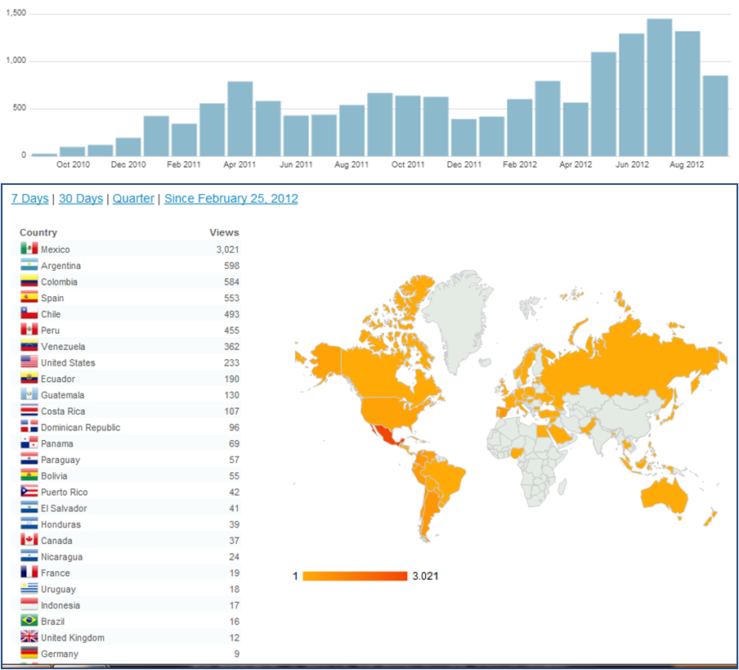Select the Canada flag icon
The height and width of the screenshot is (670, 739).
click(x=29, y=540)
